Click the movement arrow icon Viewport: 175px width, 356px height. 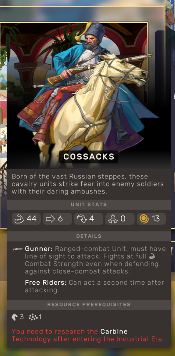(x=50, y=219)
